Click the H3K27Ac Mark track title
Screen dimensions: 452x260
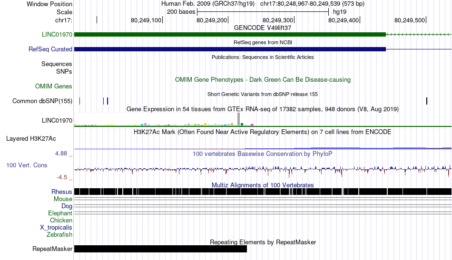pyautogui.click(x=263, y=132)
